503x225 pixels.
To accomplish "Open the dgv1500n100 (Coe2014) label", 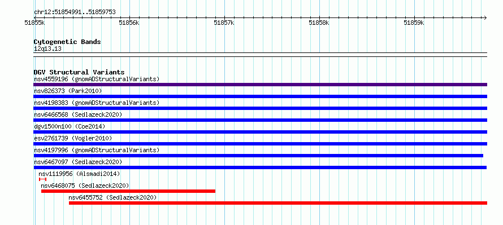I will coord(70,126).
